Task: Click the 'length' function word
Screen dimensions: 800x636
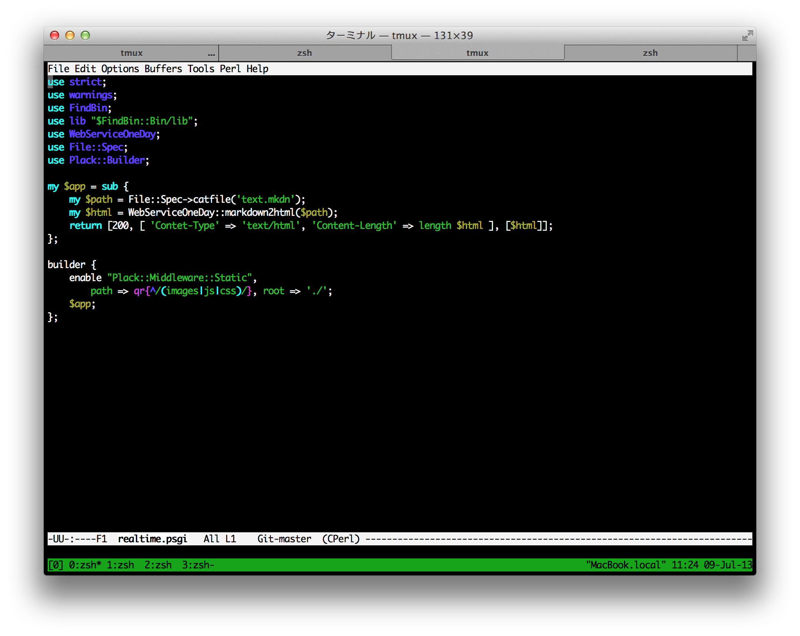Action: click(x=435, y=225)
